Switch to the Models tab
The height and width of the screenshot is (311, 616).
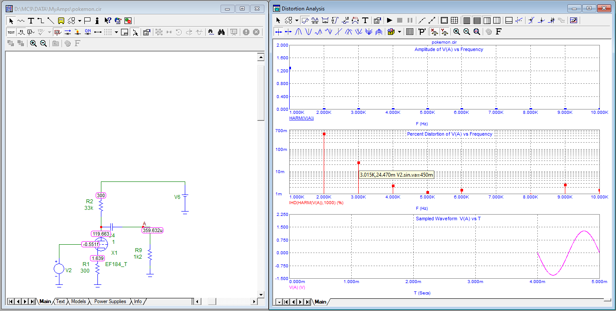pyautogui.click(x=78, y=301)
